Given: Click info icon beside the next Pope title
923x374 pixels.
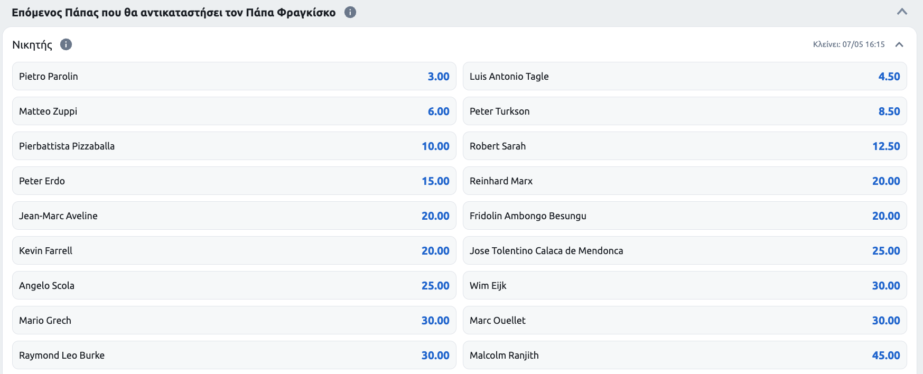Looking at the screenshot, I should [350, 12].
